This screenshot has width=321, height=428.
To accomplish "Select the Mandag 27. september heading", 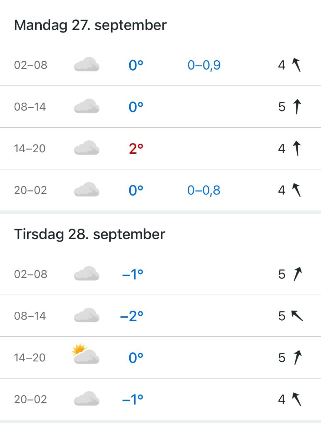I will click(x=90, y=25).
